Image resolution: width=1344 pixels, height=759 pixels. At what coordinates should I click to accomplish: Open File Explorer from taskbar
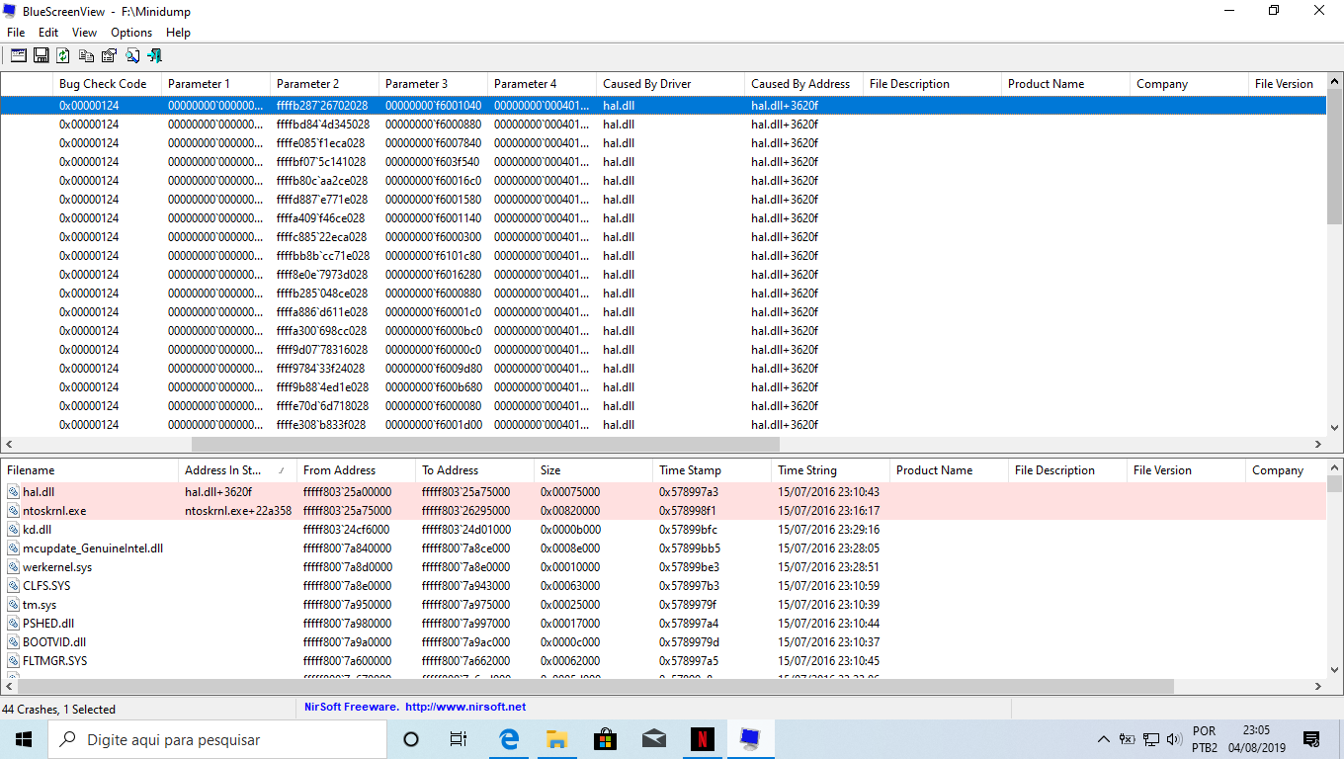(557, 739)
